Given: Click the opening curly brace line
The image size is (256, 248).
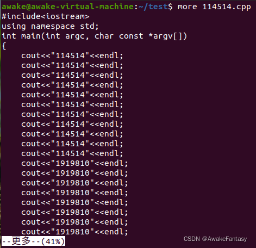Looking at the screenshot, I should (4, 46).
